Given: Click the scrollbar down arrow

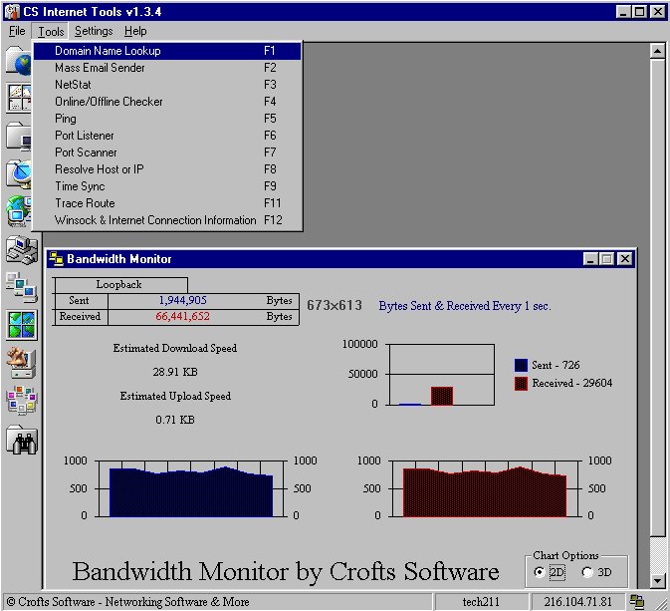Looking at the screenshot, I should point(657,581).
